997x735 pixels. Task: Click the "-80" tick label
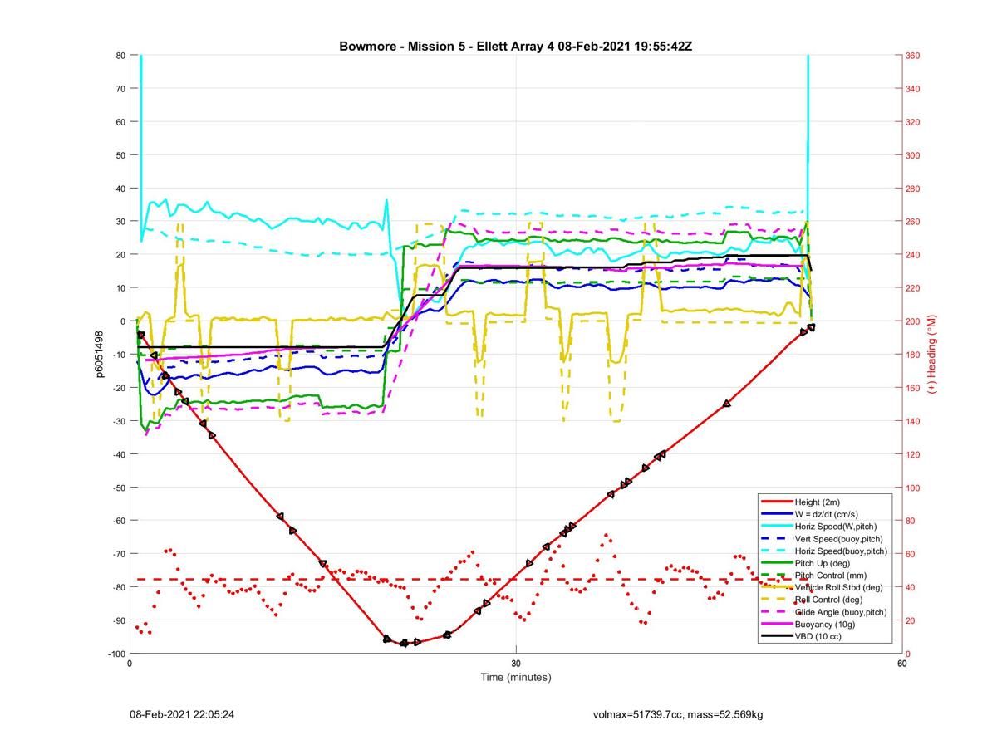[118, 587]
